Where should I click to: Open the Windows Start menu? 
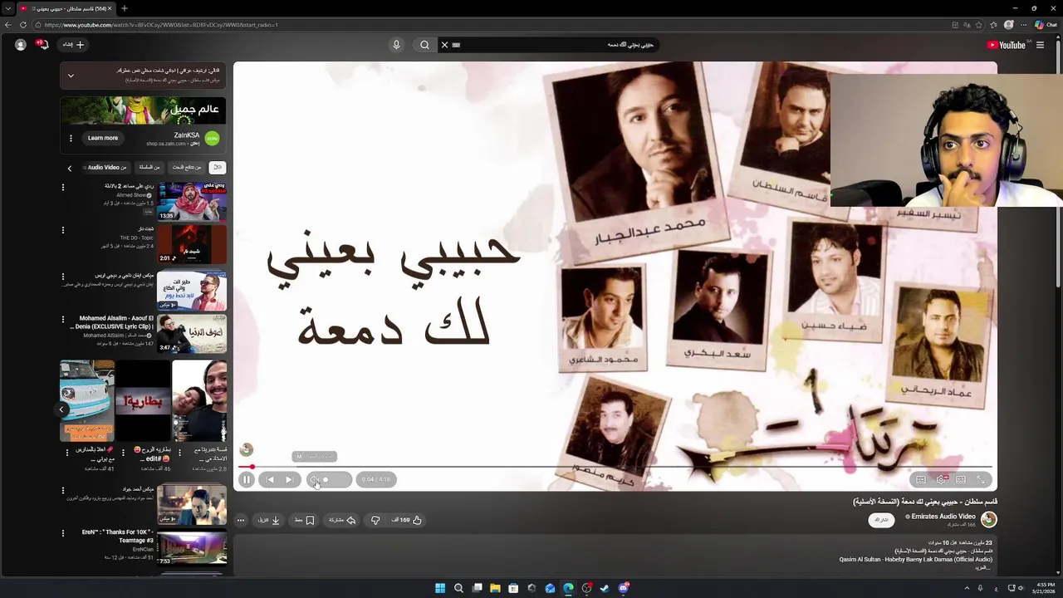pos(440,588)
